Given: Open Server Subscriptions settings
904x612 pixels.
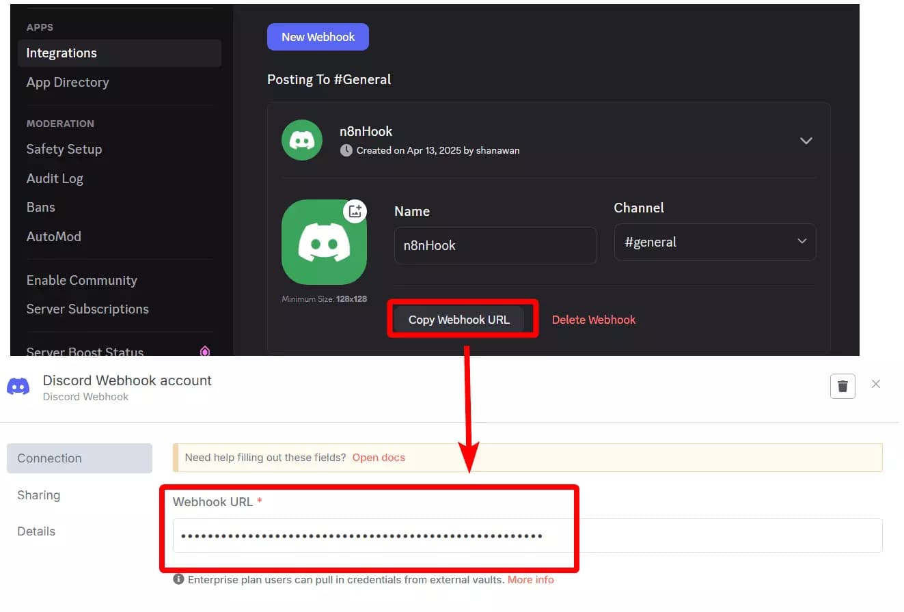Looking at the screenshot, I should click(x=87, y=309).
